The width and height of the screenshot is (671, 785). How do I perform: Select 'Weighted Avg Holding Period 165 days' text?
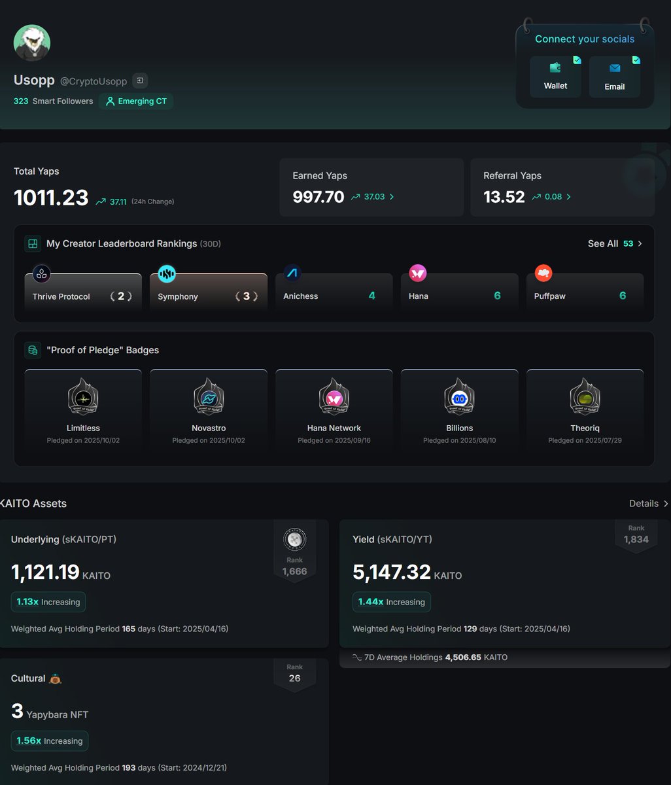pyautogui.click(x=83, y=629)
